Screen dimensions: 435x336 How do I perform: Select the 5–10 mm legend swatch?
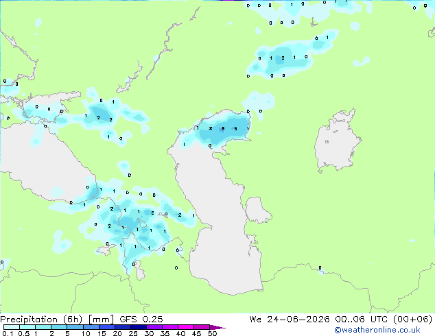(75, 327)
